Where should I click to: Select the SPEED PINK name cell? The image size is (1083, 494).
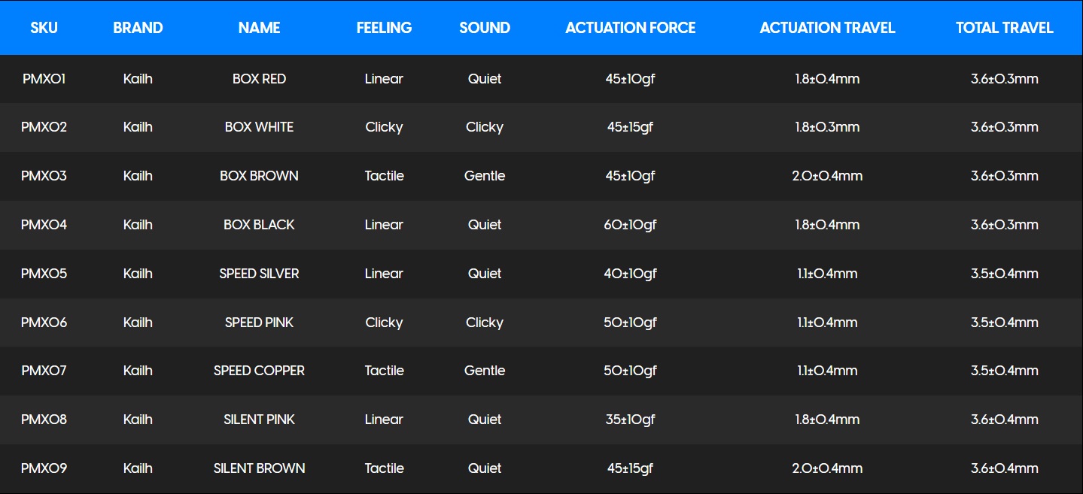pyautogui.click(x=259, y=323)
